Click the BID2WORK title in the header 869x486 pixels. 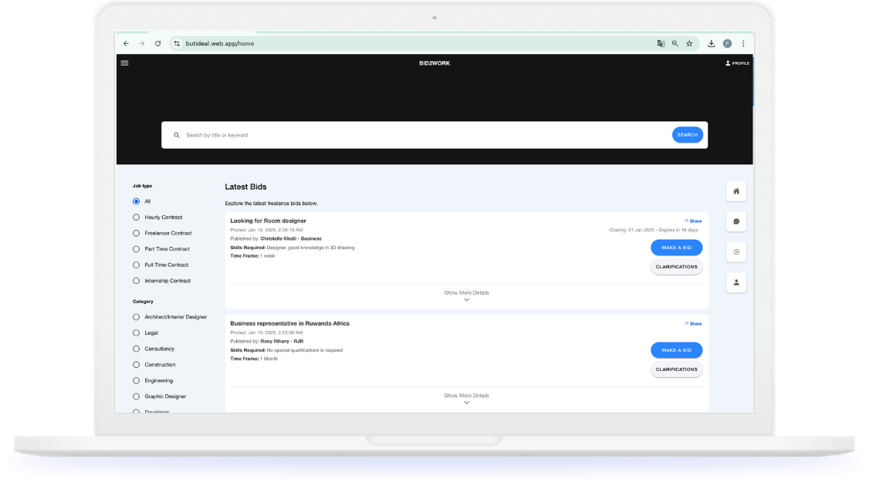pyautogui.click(x=434, y=63)
